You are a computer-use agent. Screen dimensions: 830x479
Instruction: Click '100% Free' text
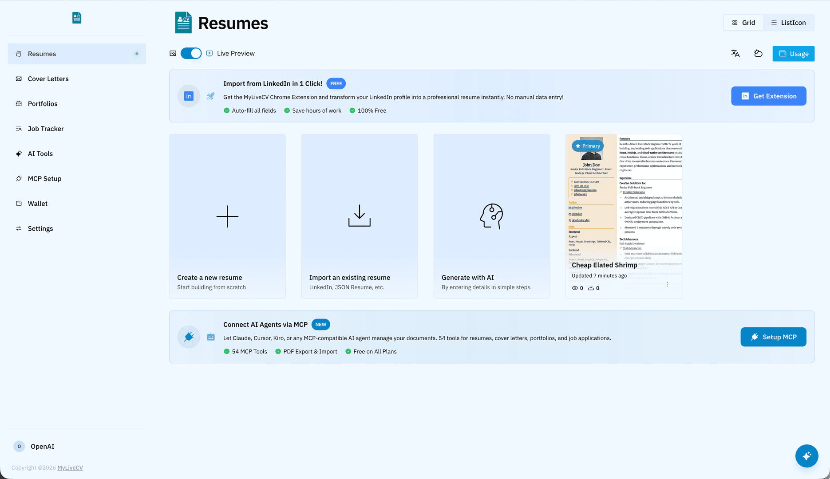tap(372, 110)
